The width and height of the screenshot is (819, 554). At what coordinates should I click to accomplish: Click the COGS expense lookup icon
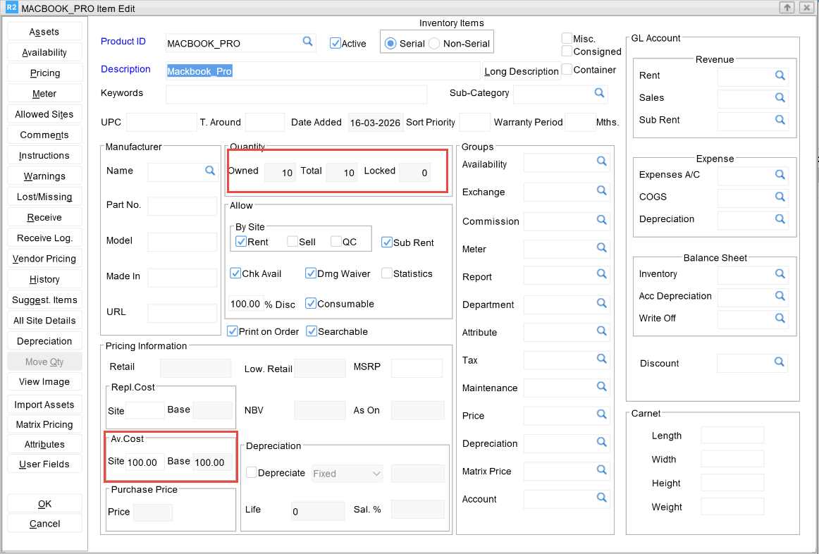tap(780, 197)
